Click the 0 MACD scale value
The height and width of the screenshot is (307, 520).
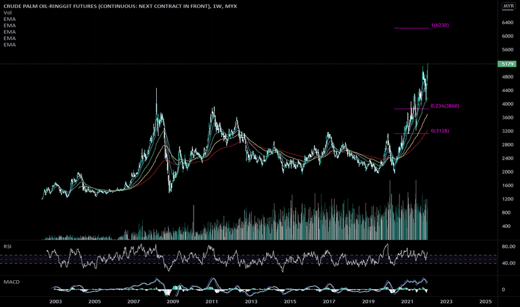click(x=503, y=290)
